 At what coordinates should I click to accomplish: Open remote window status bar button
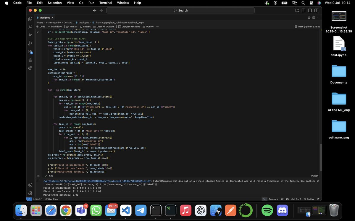point(29,199)
